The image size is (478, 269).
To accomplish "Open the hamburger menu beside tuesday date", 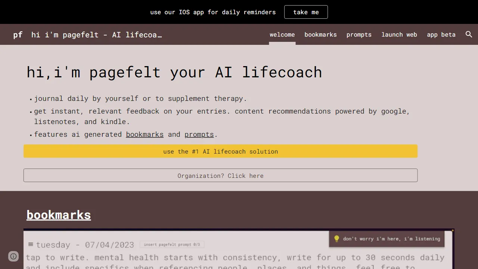I will [31, 245].
